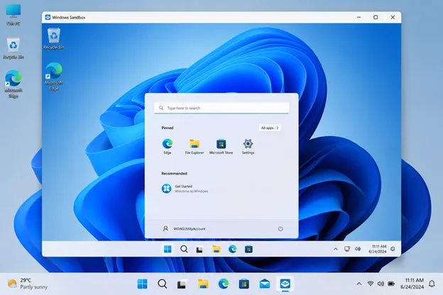Focus the 'Type here to search' field
Image resolution: width=443 pixels, height=295 pixels.
click(221, 108)
